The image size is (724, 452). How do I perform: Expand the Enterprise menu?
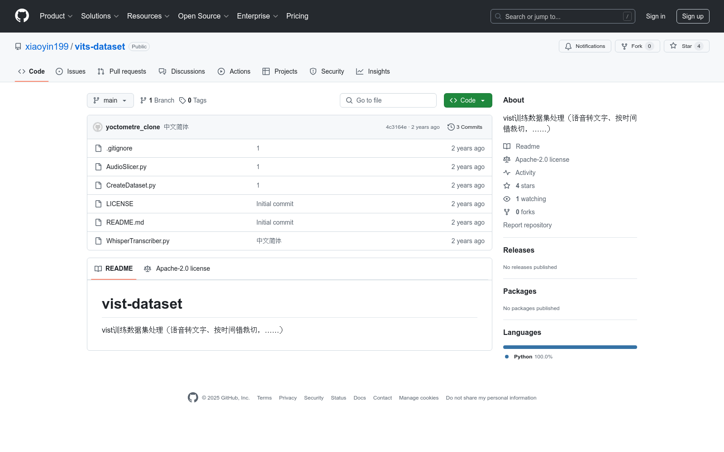point(257,16)
